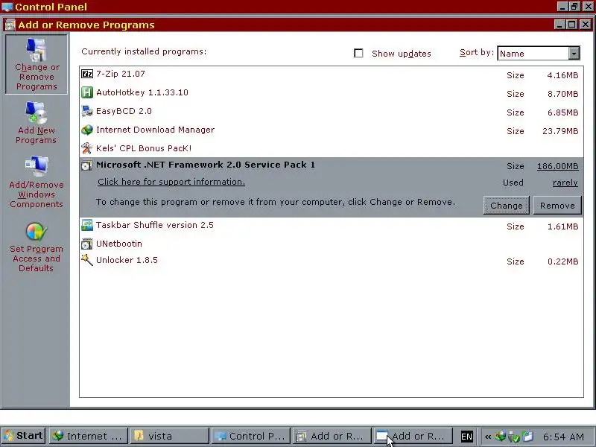Click Change button for .NET Framework
This screenshot has width=596, height=447.
click(x=507, y=206)
